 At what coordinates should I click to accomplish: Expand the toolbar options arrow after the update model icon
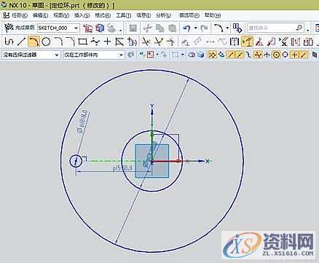pos(121,30)
